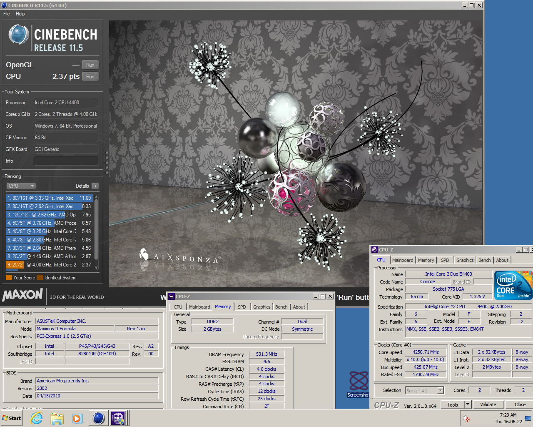
Task: Click the Start button on taskbar
Action: (12, 418)
